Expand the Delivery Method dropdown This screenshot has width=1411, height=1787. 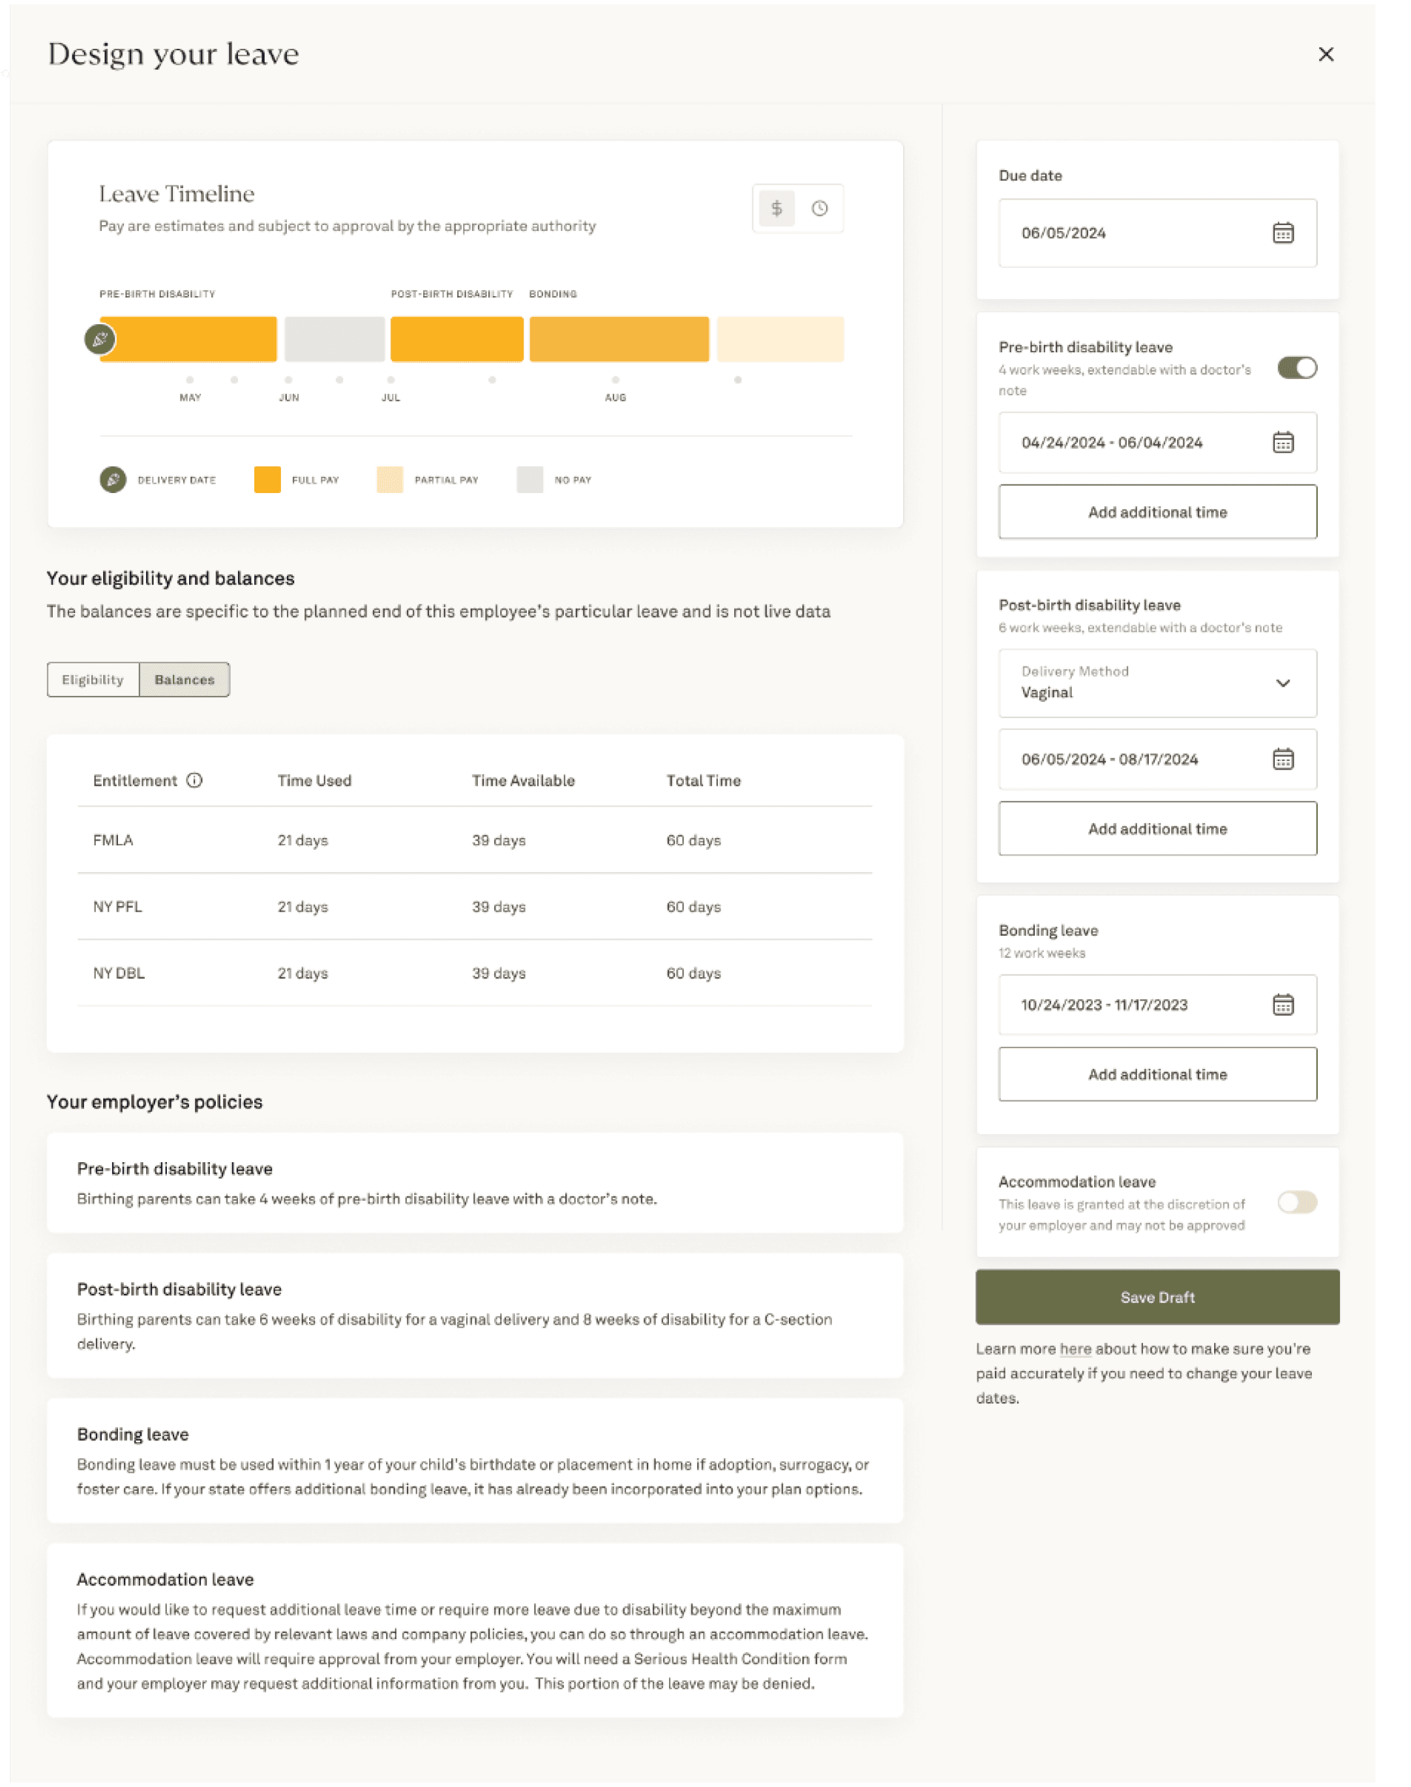[x=1282, y=683]
